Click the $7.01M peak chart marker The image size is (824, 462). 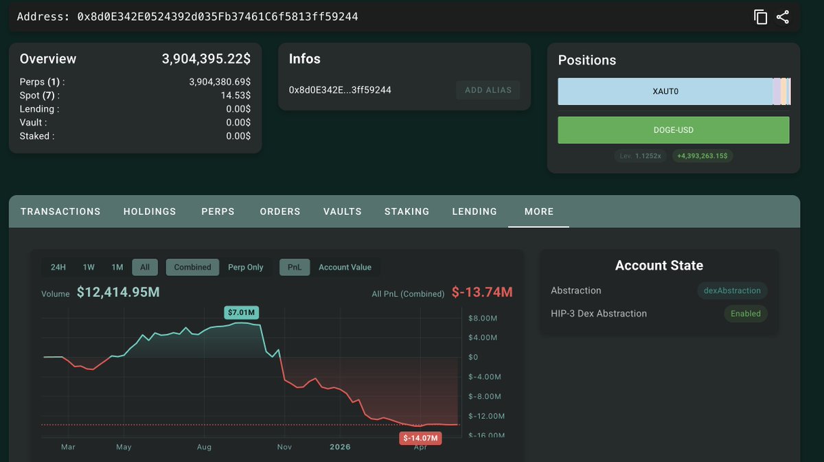[x=242, y=313]
